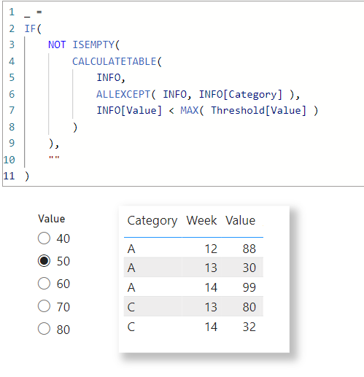Image resolution: width=364 pixels, height=377 pixels.
Task: Click the cell showing value 99
Action: pyautogui.click(x=249, y=287)
